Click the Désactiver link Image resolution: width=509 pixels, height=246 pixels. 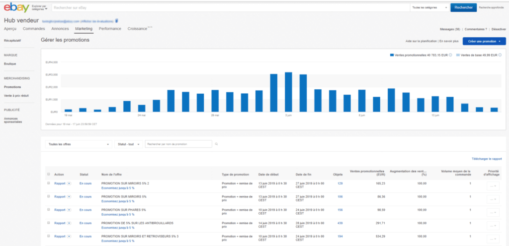[499, 29]
